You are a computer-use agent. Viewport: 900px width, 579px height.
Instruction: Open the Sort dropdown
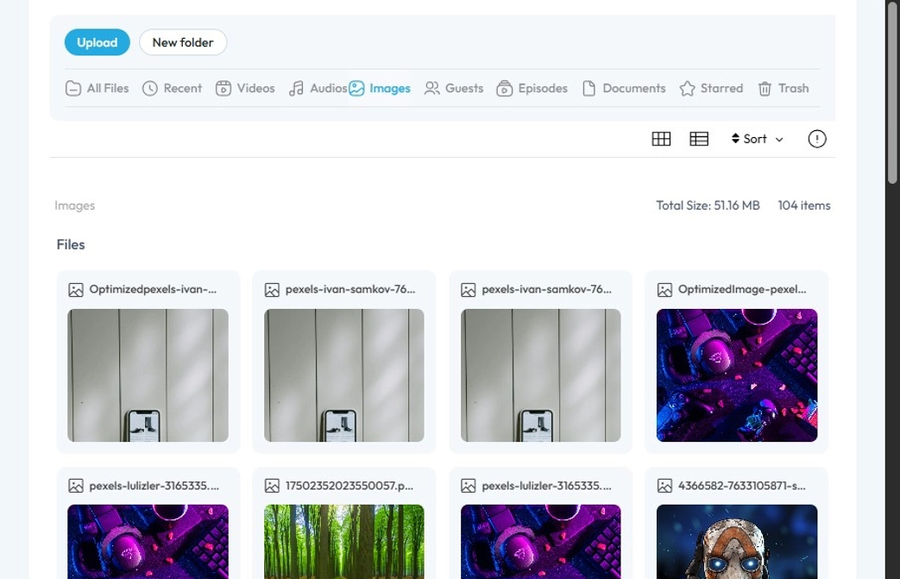757,139
